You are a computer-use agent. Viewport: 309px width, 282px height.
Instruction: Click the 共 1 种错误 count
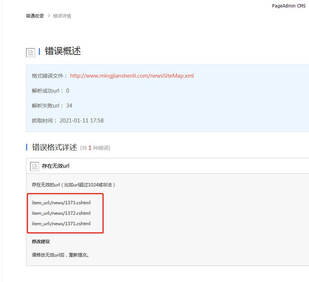click(x=95, y=148)
